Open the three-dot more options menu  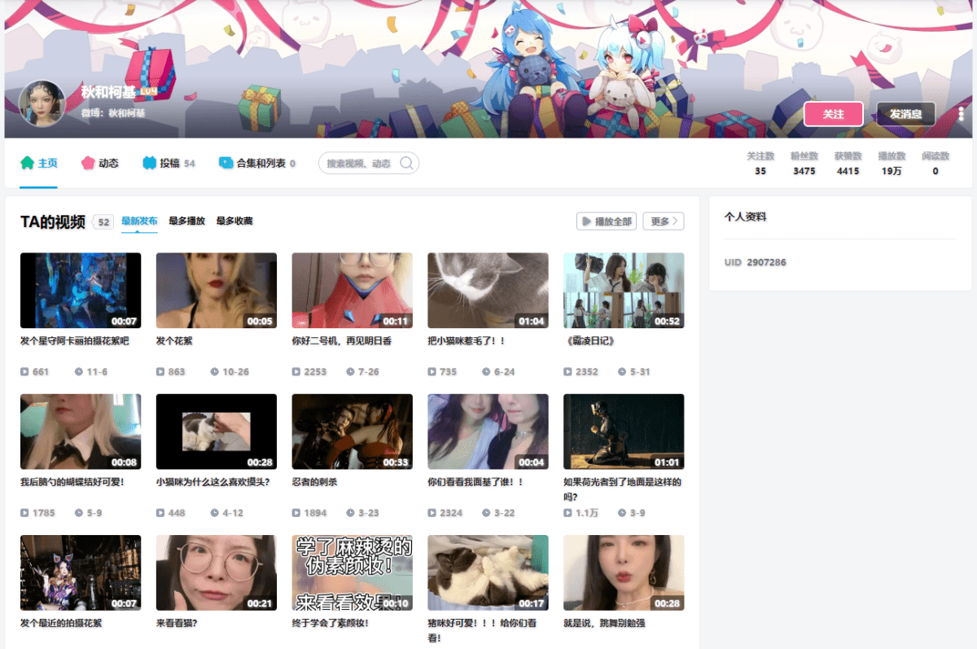pos(961,114)
